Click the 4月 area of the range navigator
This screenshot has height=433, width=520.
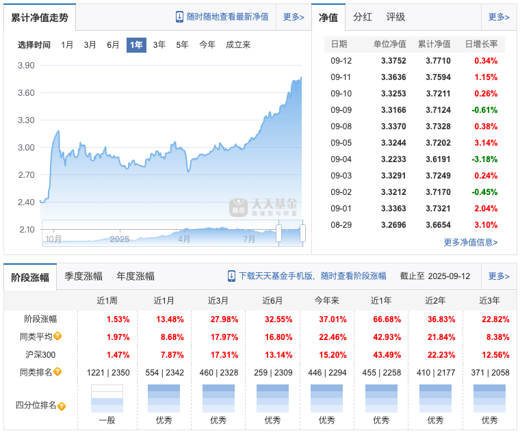click(184, 239)
